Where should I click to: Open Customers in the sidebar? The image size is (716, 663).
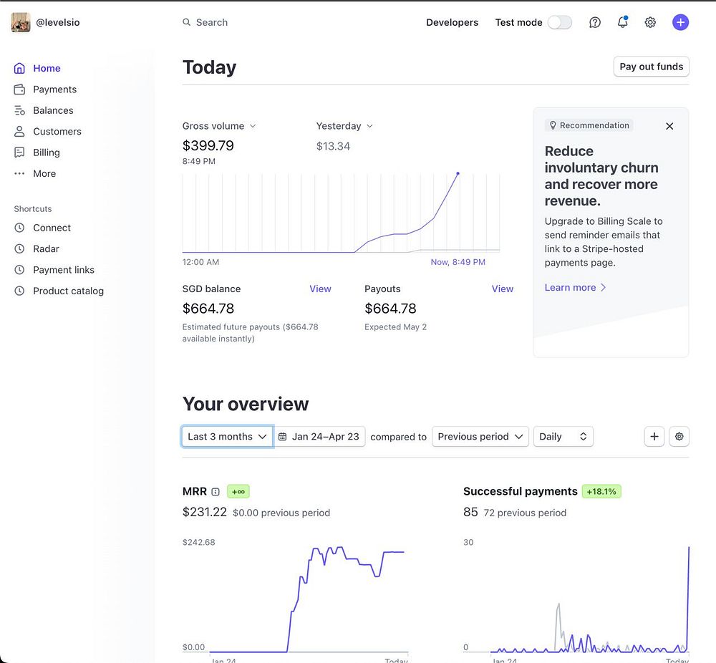click(x=57, y=132)
